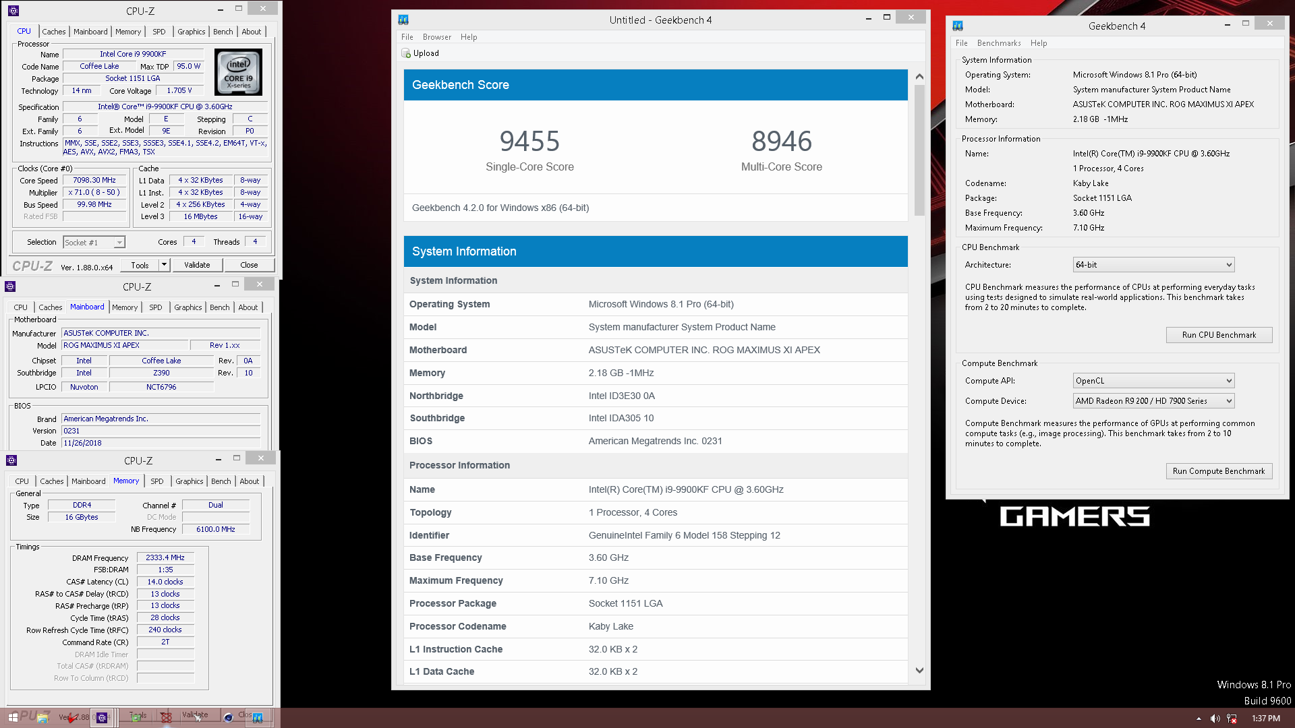The height and width of the screenshot is (728, 1295).
Task: Click the Multiplier x 71.0 field
Action: coord(94,193)
